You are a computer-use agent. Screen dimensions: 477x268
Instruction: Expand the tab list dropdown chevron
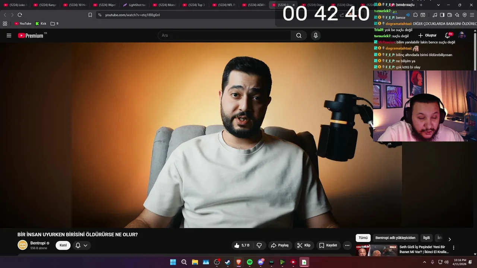coord(438,5)
